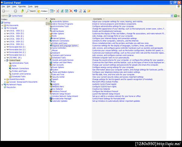Expand My Network Places node

[2, 85]
